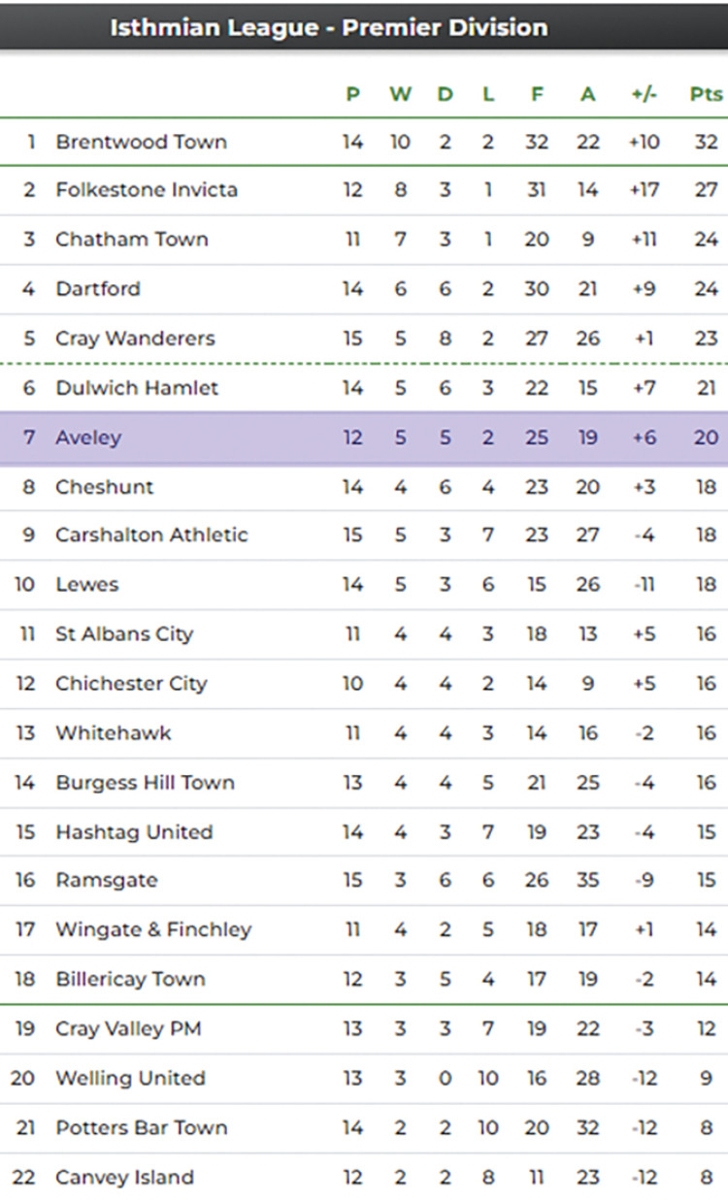Click the F goals-for column header
Image resolution: width=728 pixels, height=1200 pixels.
pos(537,94)
